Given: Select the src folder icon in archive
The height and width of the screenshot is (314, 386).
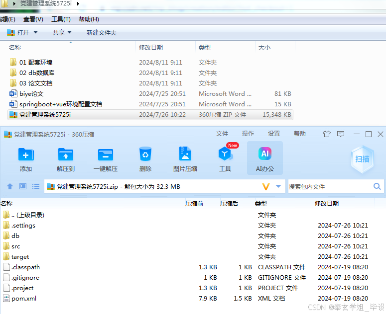Looking at the screenshot, I should [6, 246].
